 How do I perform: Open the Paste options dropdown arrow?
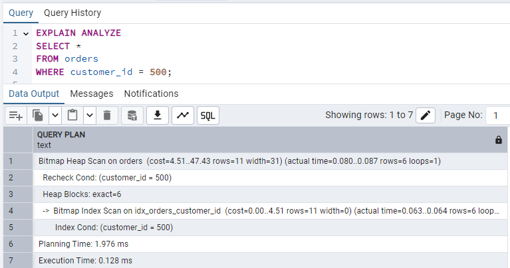tap(90, 115)
